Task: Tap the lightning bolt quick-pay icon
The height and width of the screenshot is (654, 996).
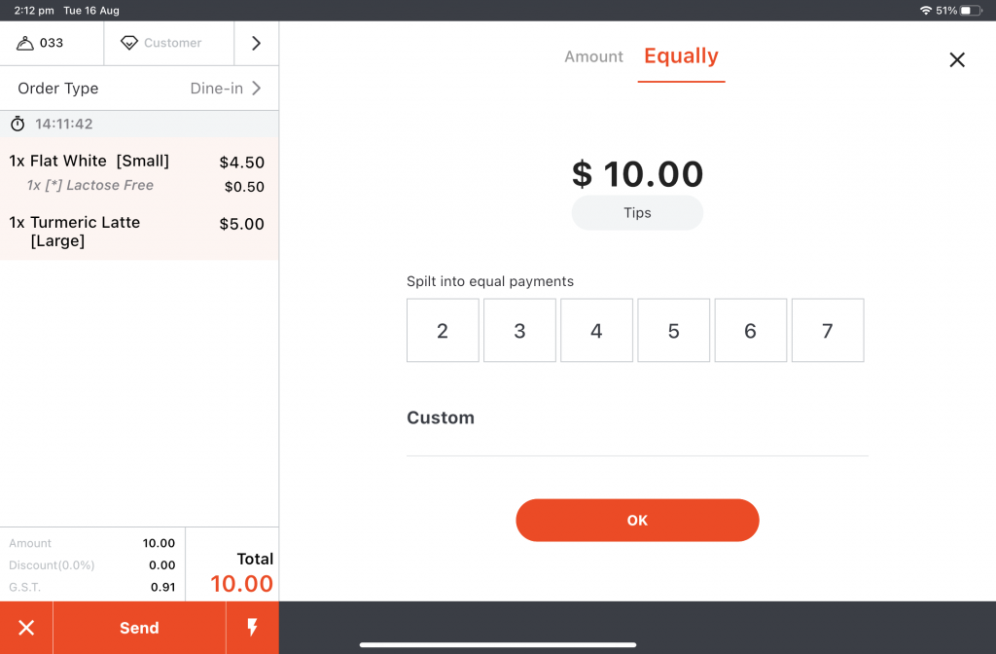Action: coord(252,628)
